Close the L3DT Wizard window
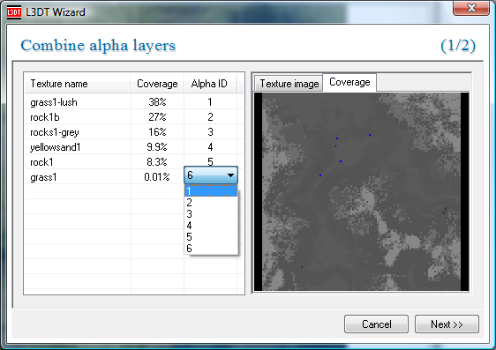The image size is (496, 350). [471, 8]
